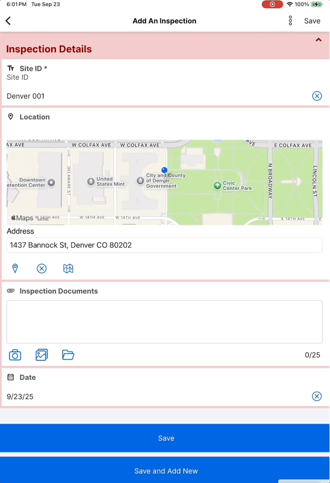The image size is (330, 483).
Task: Click the Address input field
Action: [x=164, y=245]
